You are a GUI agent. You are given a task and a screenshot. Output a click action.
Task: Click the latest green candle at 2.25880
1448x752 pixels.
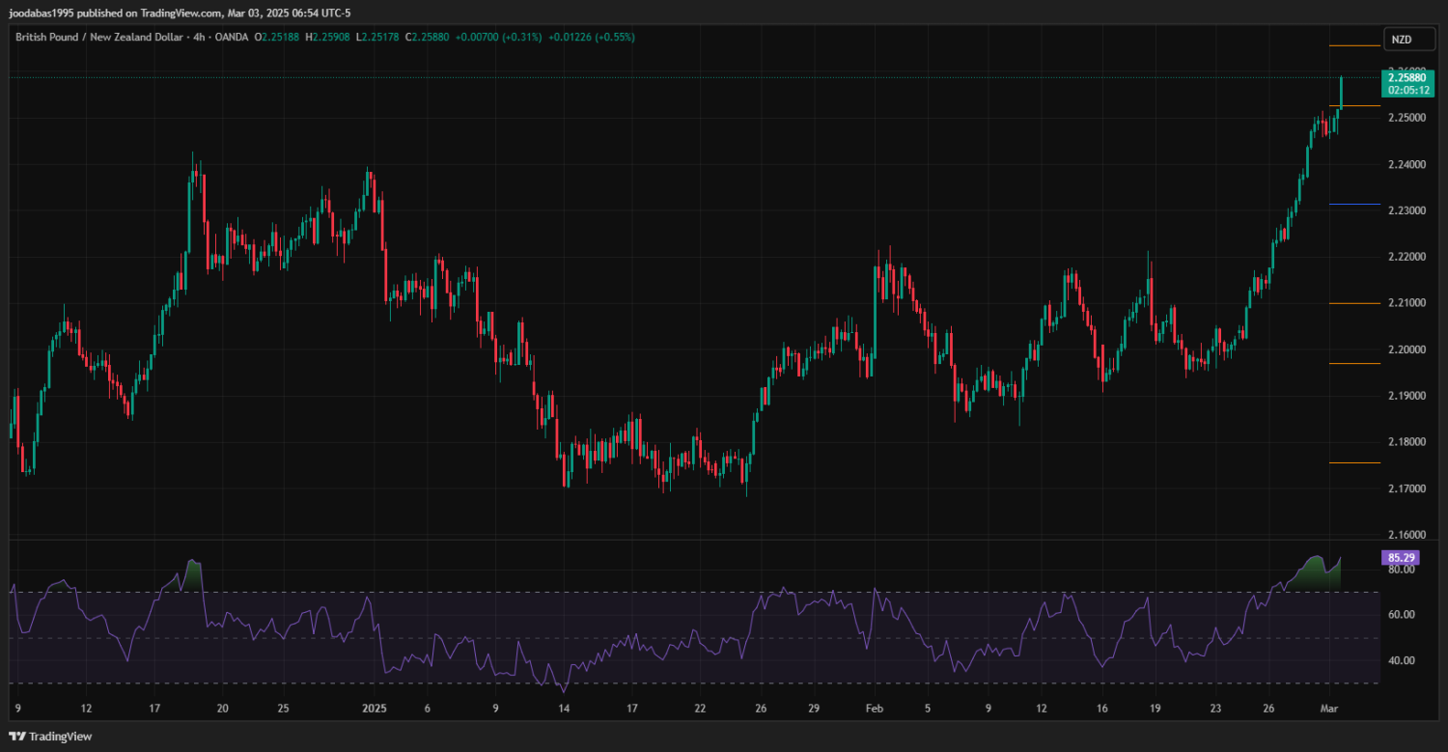coord(1342,93)
